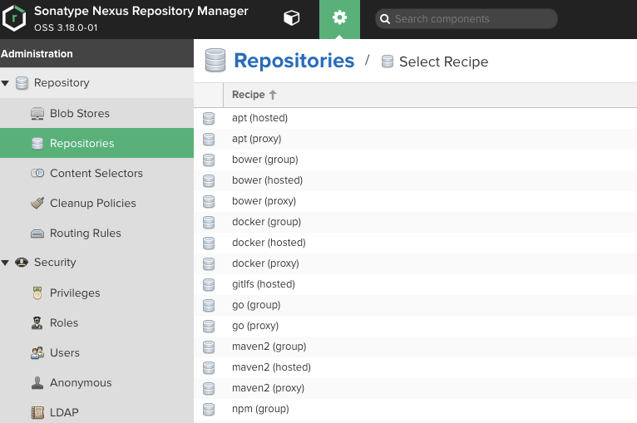
Task: Click the Repositories breadcrumb link
Action: tap(294, 61)
